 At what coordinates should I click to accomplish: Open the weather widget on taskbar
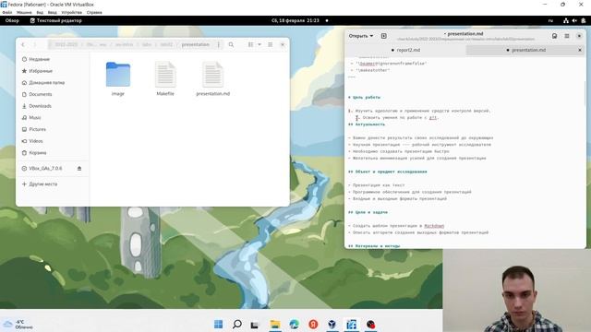point(18,325)
